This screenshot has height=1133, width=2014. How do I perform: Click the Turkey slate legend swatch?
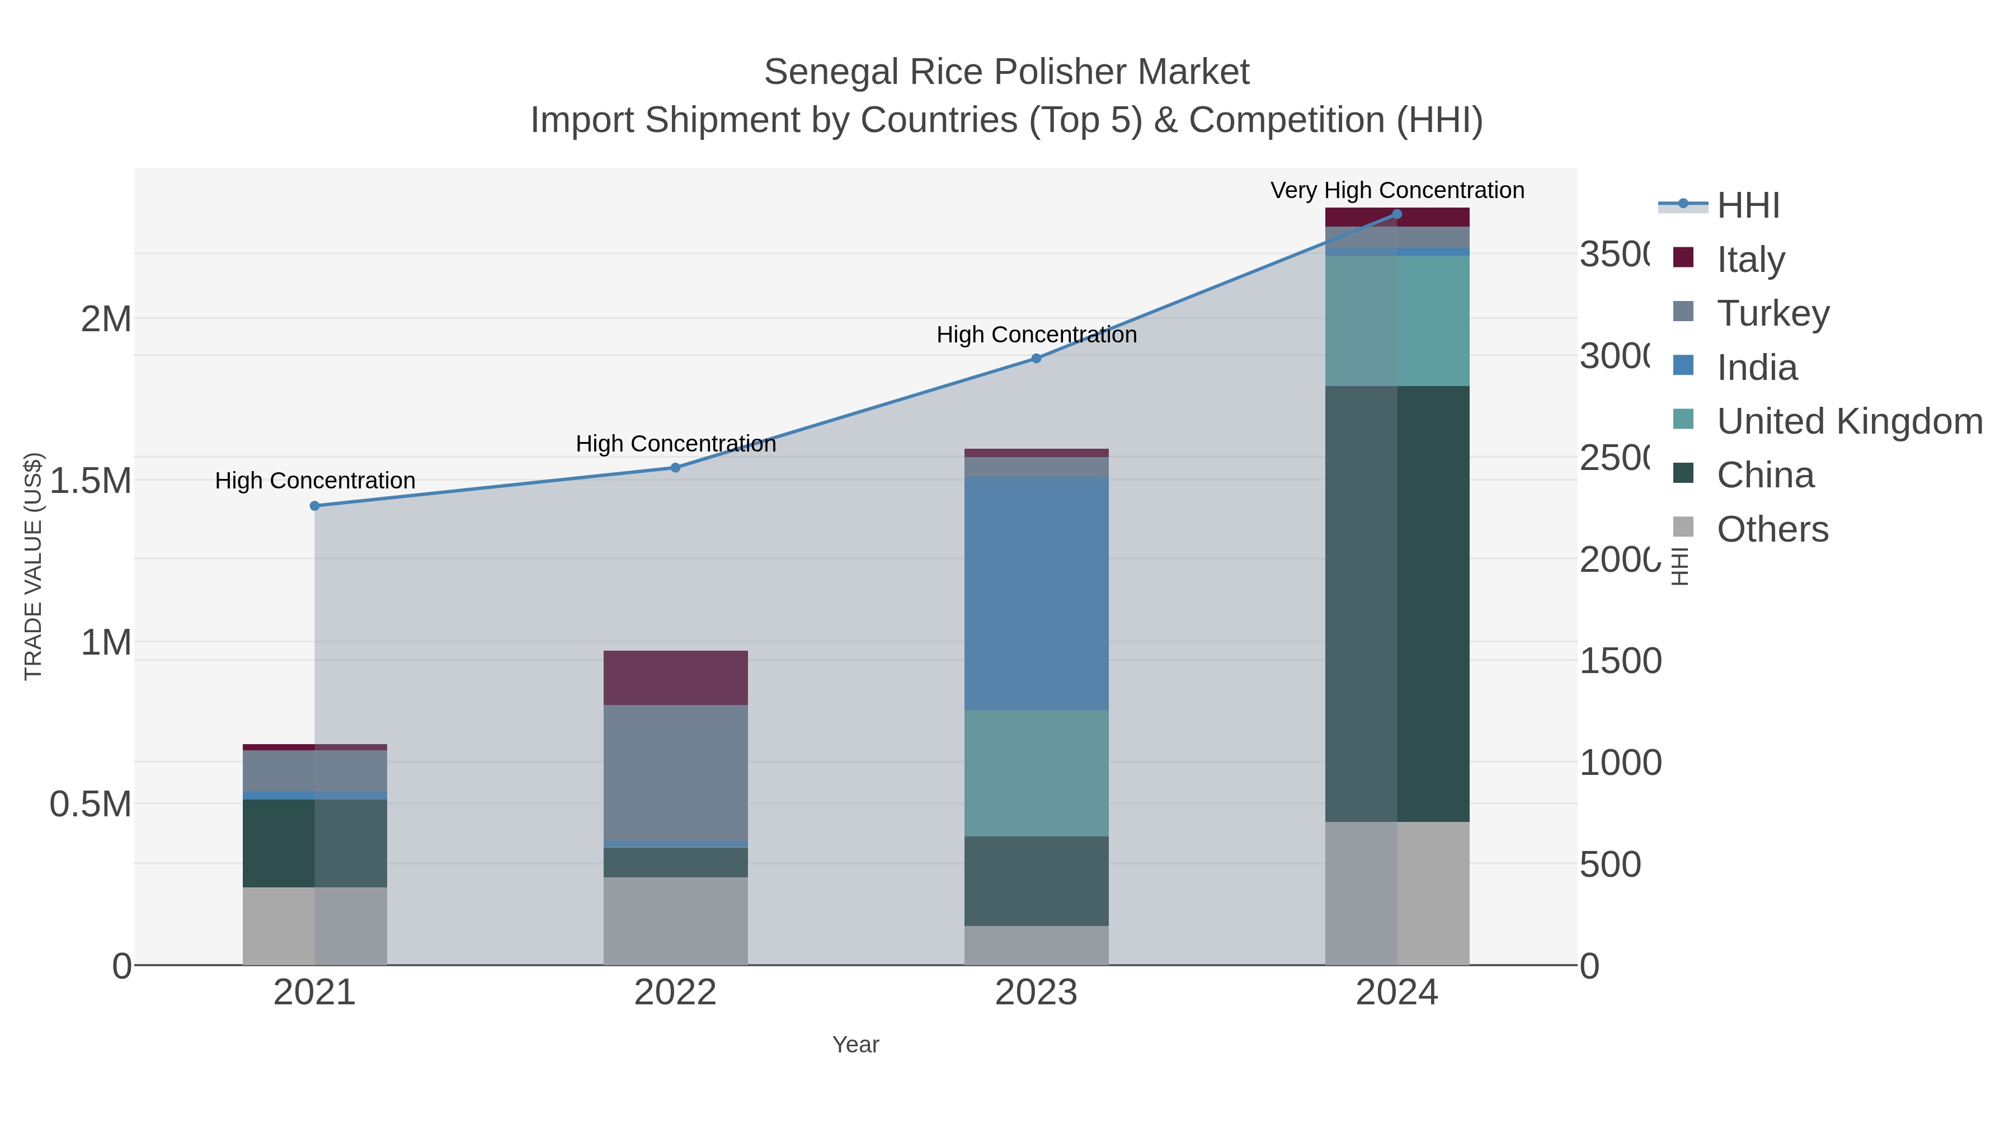1683,311
